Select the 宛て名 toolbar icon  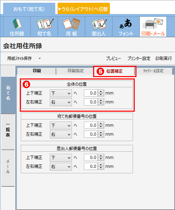pos(44,27)
